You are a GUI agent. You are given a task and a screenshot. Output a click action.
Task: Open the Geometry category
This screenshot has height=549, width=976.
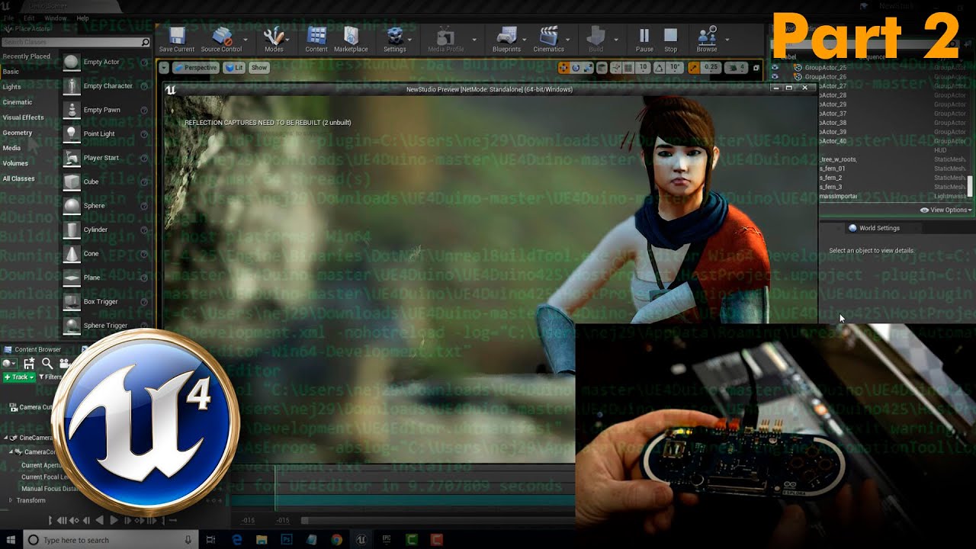[18, 133]
